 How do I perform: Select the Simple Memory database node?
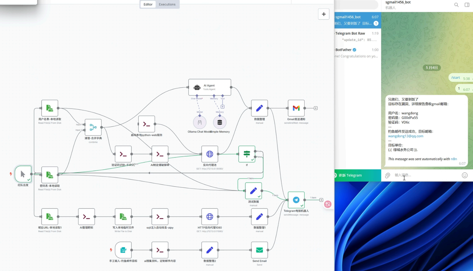(x=220, y=122)
